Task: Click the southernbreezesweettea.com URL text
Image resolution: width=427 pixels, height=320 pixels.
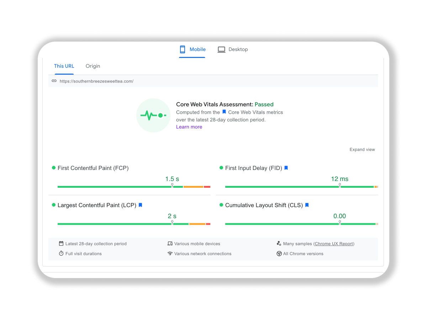Action: tap(96, 81)
